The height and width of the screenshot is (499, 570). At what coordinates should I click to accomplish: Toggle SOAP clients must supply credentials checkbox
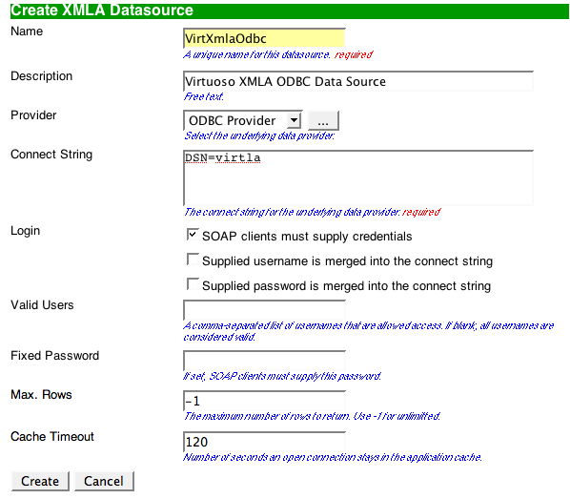click(x=193, y=235)
